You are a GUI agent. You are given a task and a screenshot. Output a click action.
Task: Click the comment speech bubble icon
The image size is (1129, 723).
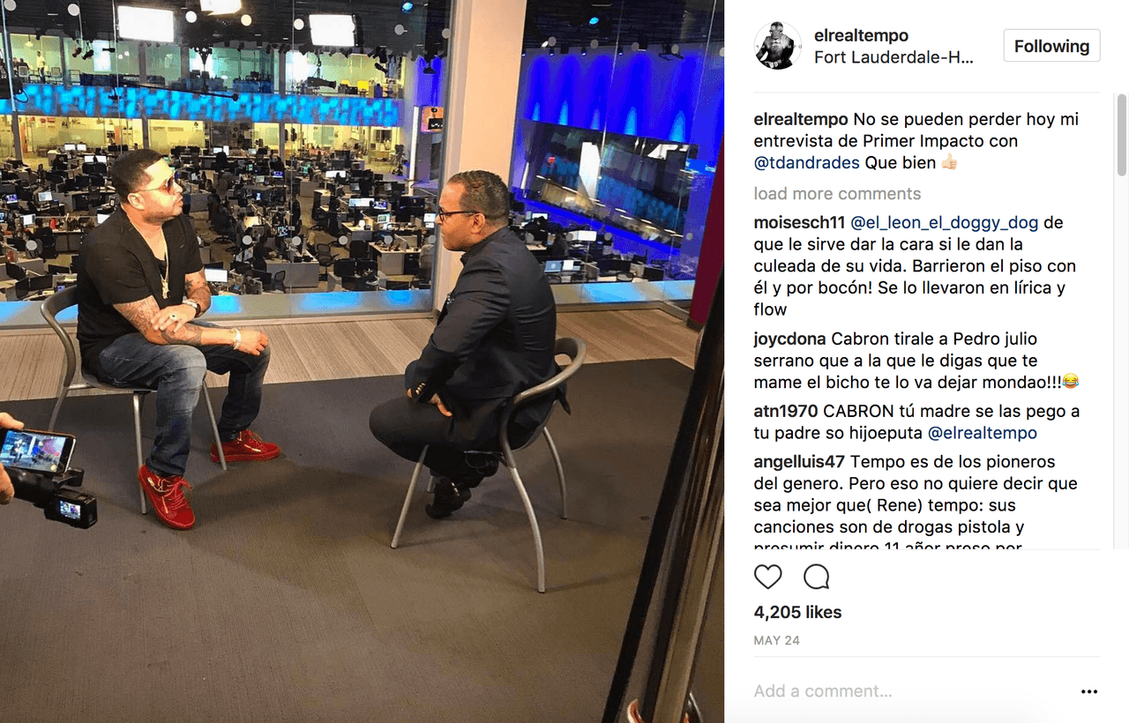[x=817, y=577]
